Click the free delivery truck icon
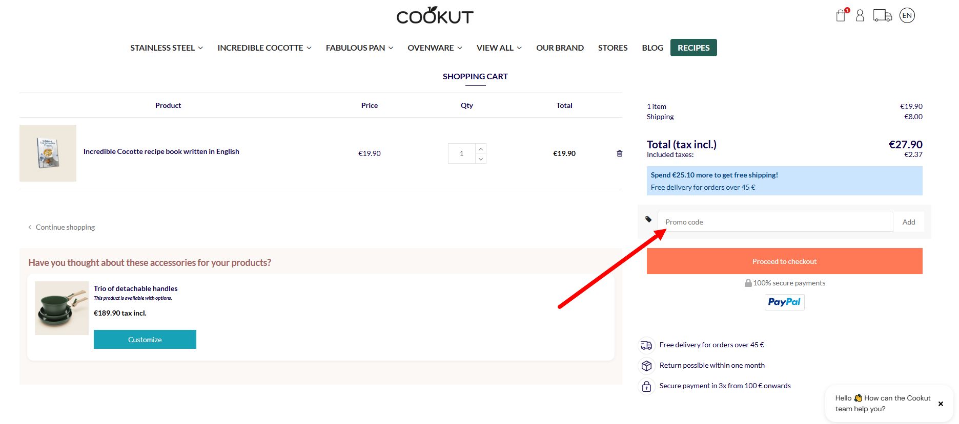The image size is (959, 424). tap(646, 345)
